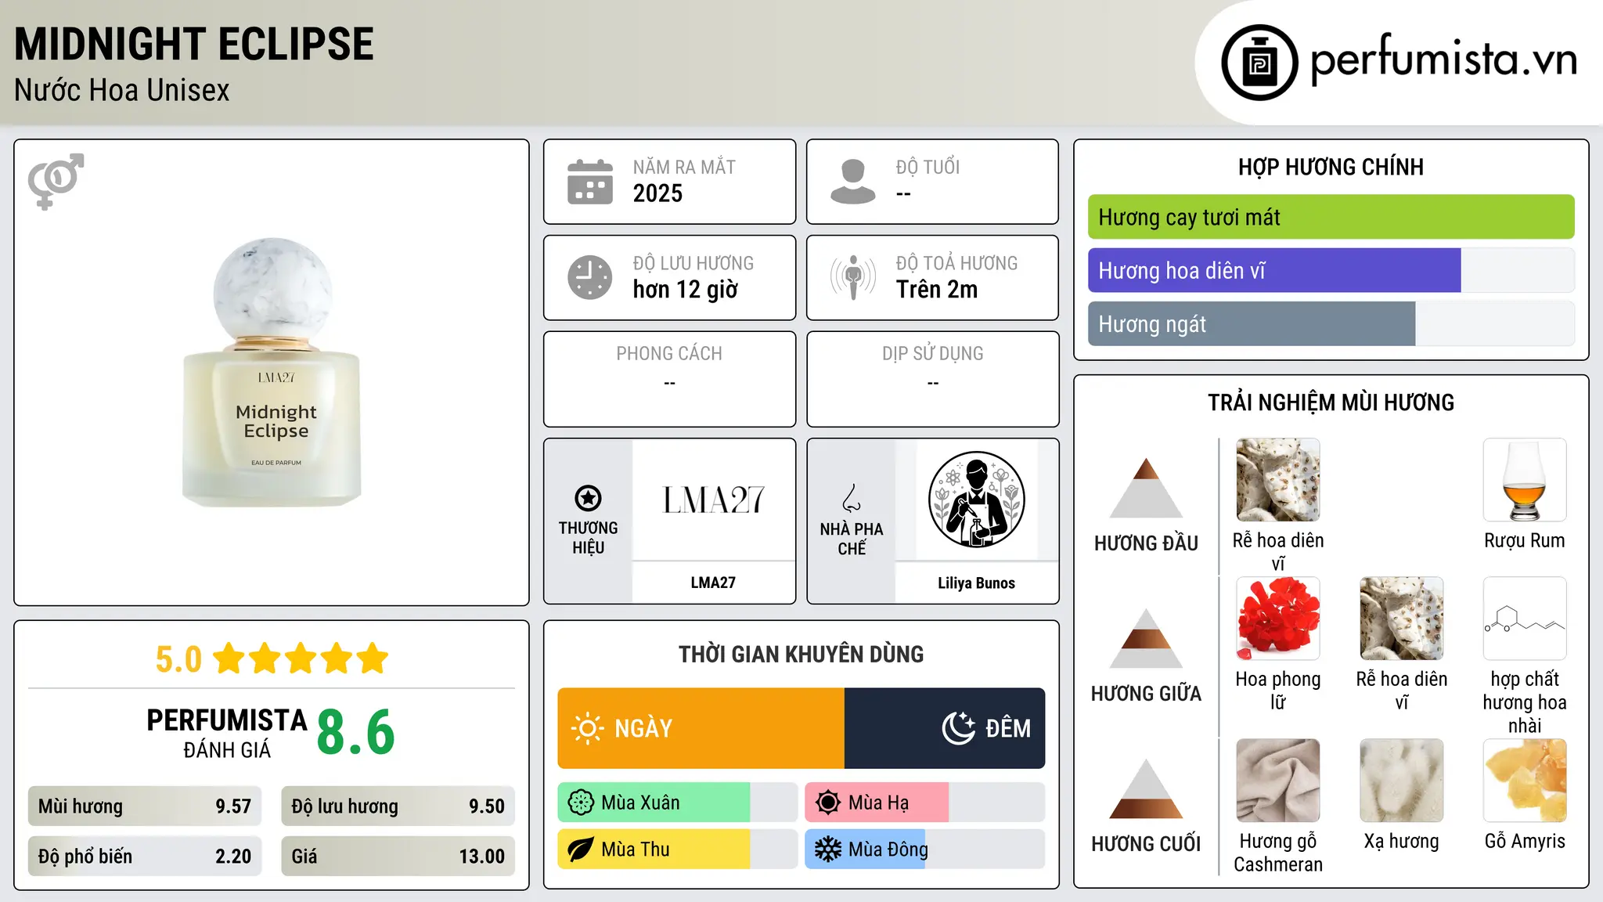This screenshot has height=902, width=1603.
Task: Open the Hương gỗ Cashmeran note image
Action: click(1278, 781)
